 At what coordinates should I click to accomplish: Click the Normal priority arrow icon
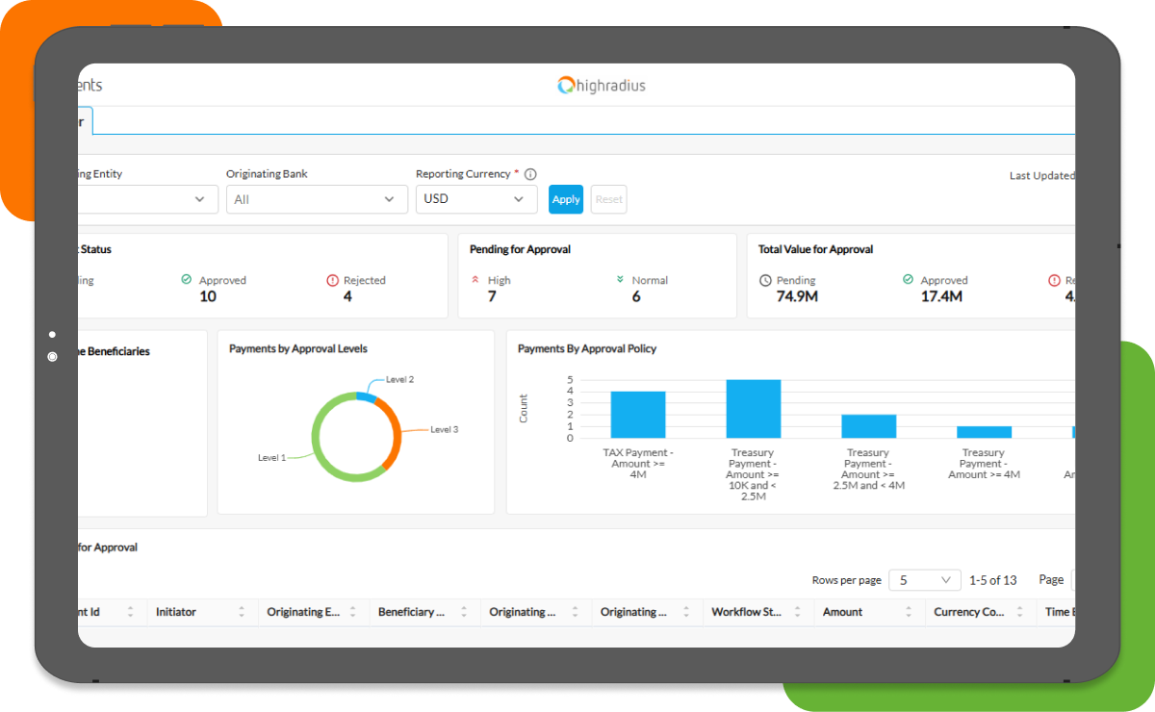(x=621, y=280)
